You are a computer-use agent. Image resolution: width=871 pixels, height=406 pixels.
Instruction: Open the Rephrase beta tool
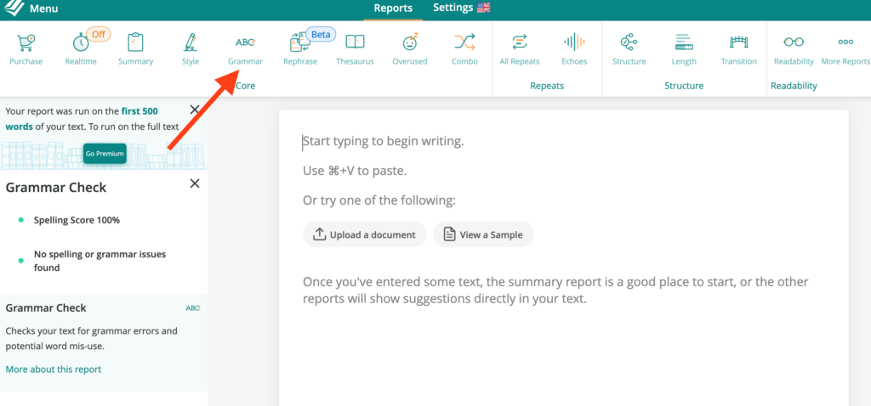pos(300,49)
